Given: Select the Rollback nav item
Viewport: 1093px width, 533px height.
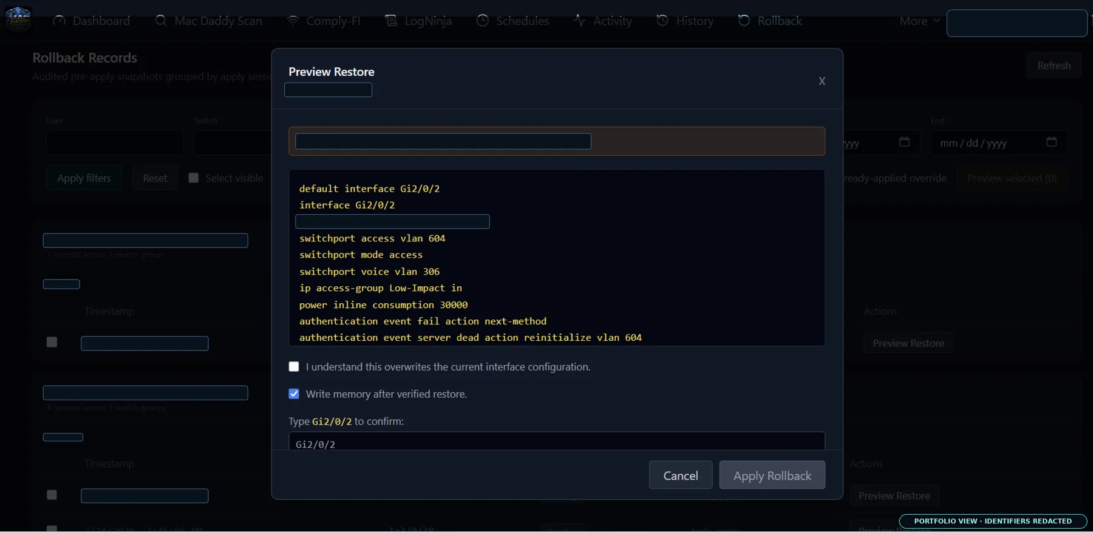Looking at the screenshot, I should pos(770,21).
